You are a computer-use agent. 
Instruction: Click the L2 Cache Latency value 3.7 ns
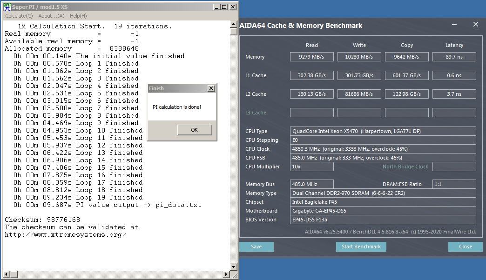454,94
